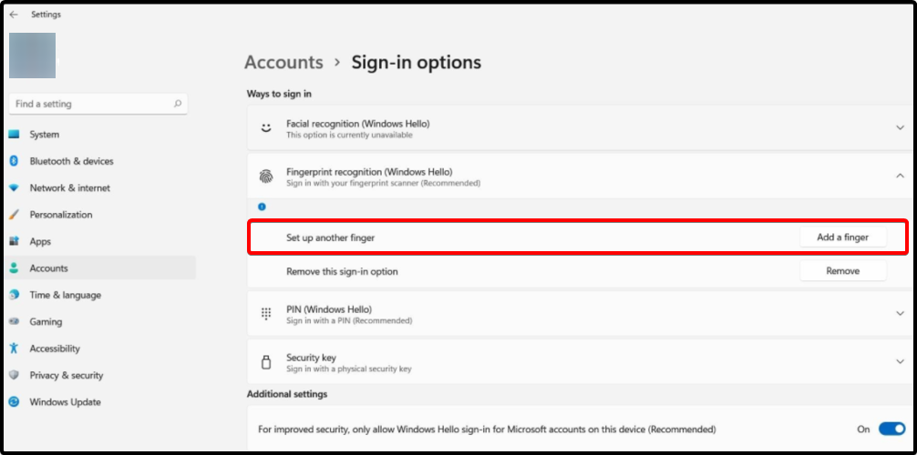Click the facial recognition smiley icon
The image size is (917, 455).
(x=266, y=128)
